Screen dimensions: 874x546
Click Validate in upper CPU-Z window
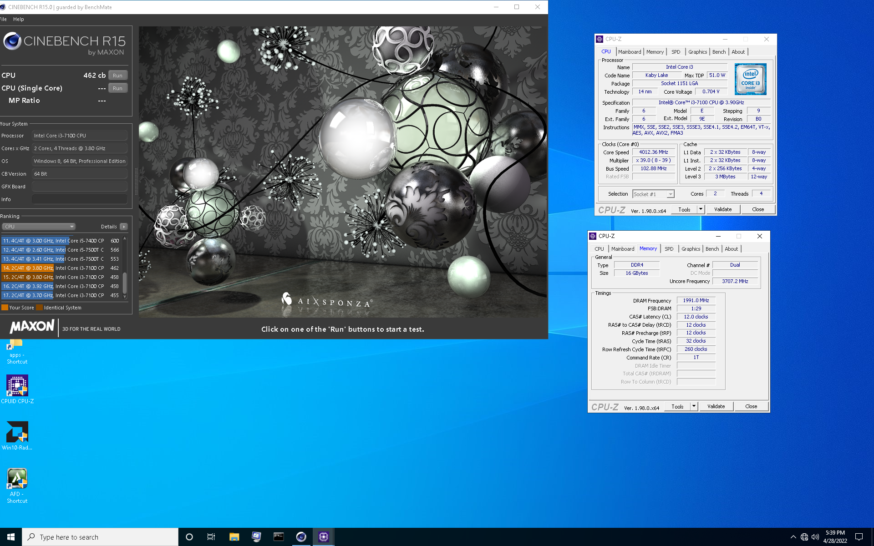(x=723, y=209)
